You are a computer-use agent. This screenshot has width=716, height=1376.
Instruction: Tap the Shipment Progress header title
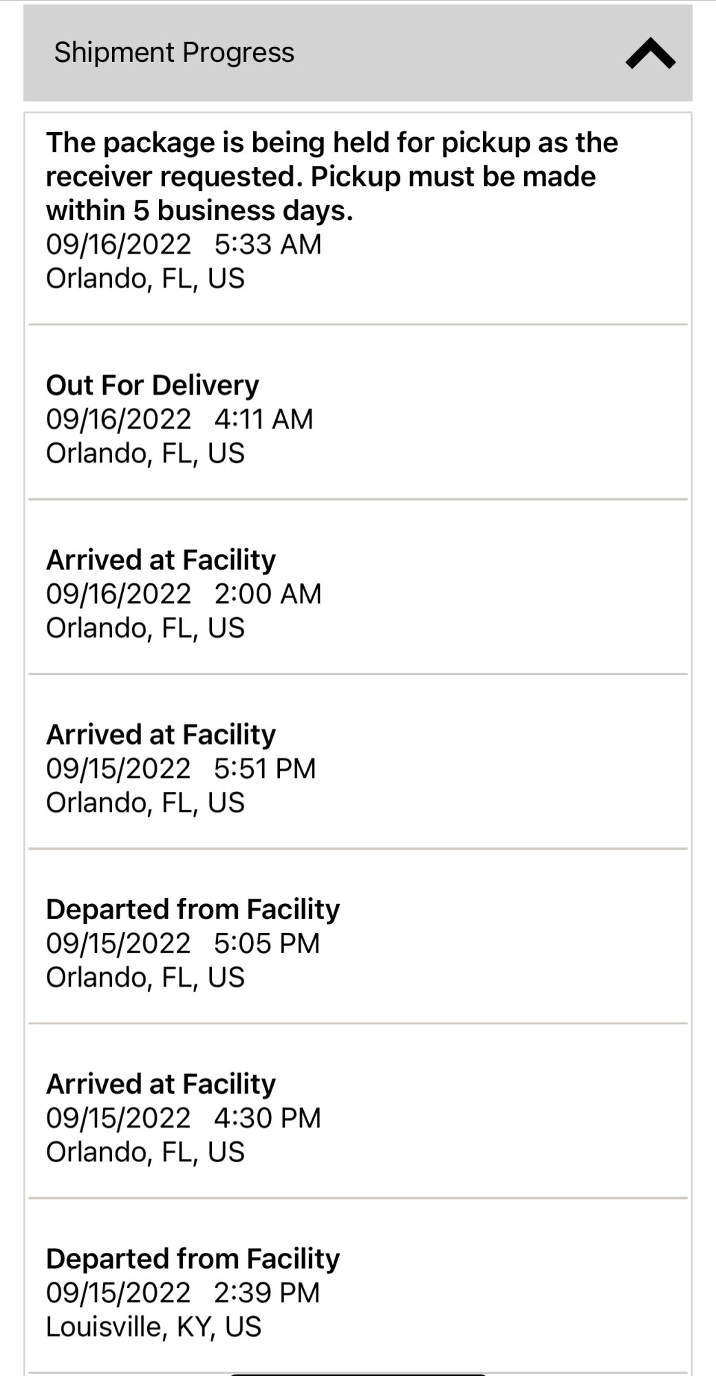pyautogui.click(x=174, y=53)
